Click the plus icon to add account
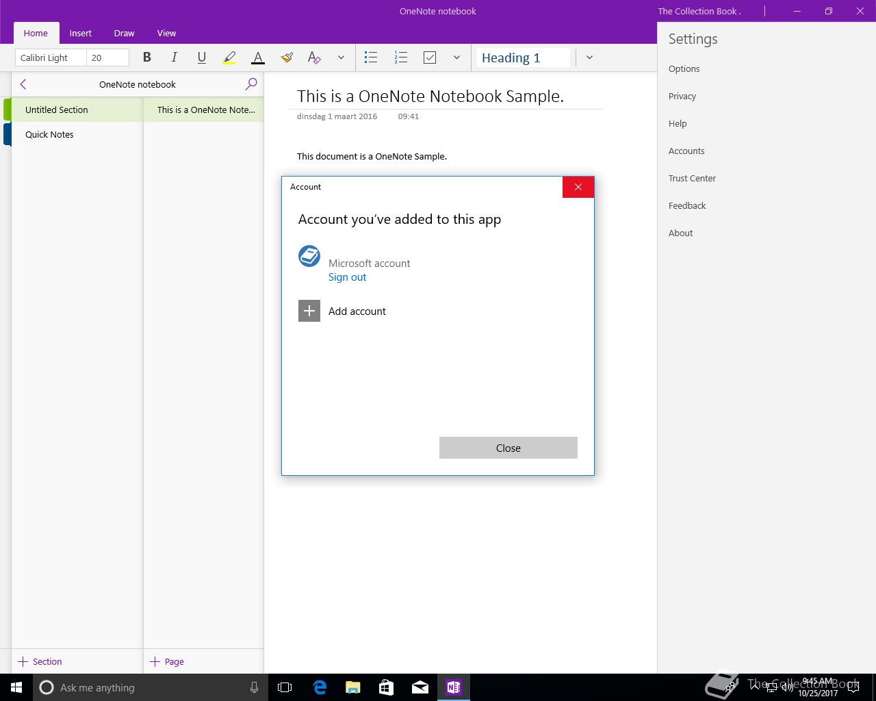Image resolution: width=876 pixels, height=701 pixels. (x=309, y=311)
